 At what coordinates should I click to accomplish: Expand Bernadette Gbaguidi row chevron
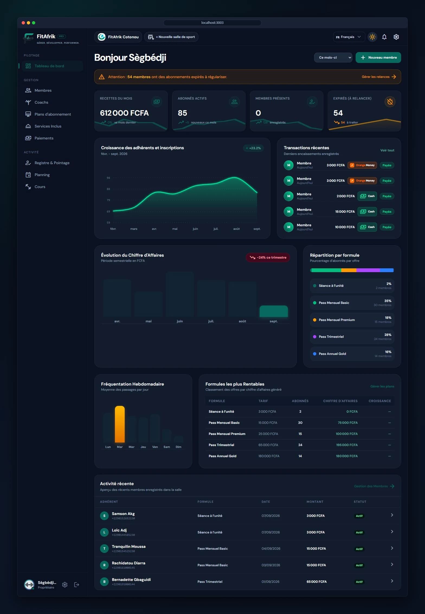(392, 581)
